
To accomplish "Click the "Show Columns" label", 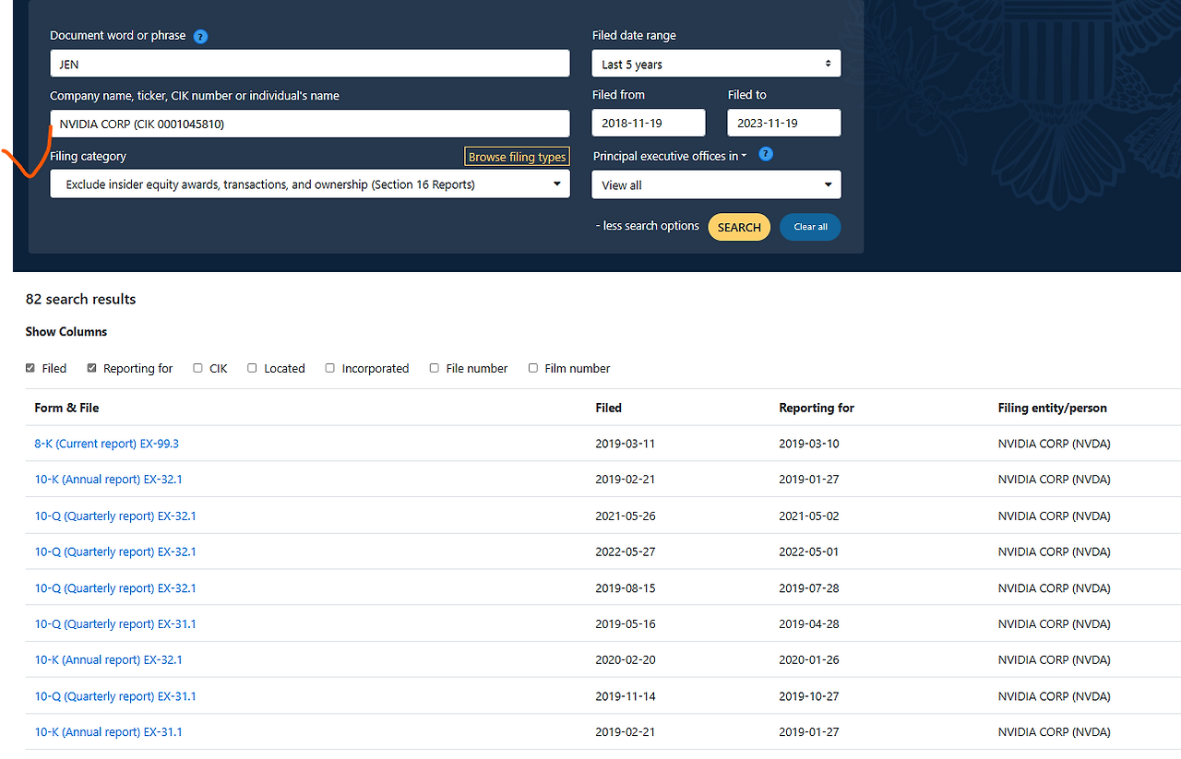I will pyautogui.click(x=66, y=332).
